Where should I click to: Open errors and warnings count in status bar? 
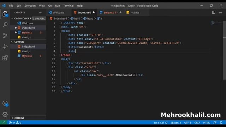click(x=15, y=123)
